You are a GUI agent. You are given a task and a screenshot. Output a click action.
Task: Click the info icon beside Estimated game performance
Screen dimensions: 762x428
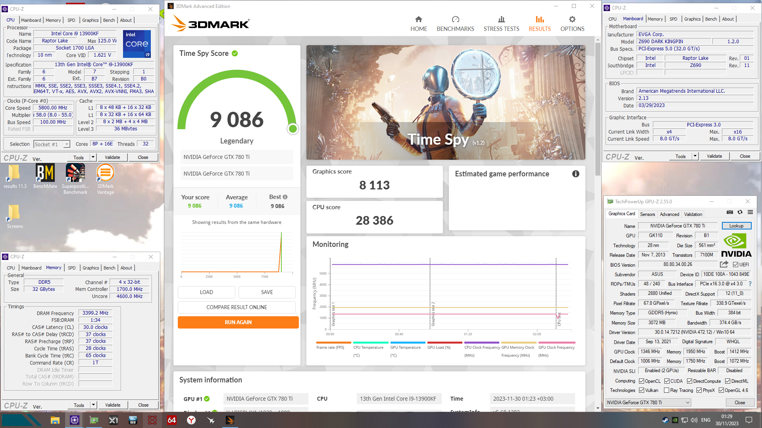coord(575,174)
